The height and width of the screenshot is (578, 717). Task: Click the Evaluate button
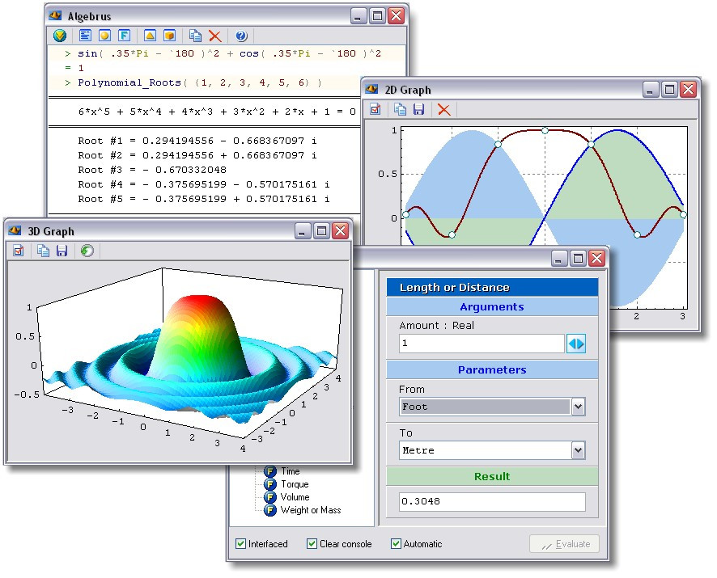click(564, 544)
